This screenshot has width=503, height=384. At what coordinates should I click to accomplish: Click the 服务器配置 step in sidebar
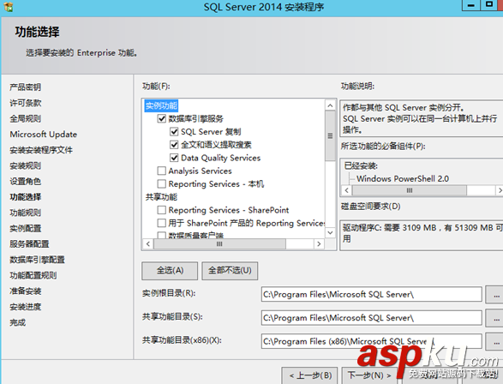pyautogui.click(x=29, y=244)
